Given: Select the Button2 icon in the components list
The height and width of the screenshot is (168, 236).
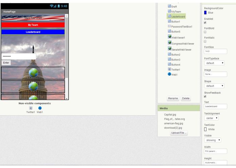Looking at the screenshot, I should click(x=169, y=54).
